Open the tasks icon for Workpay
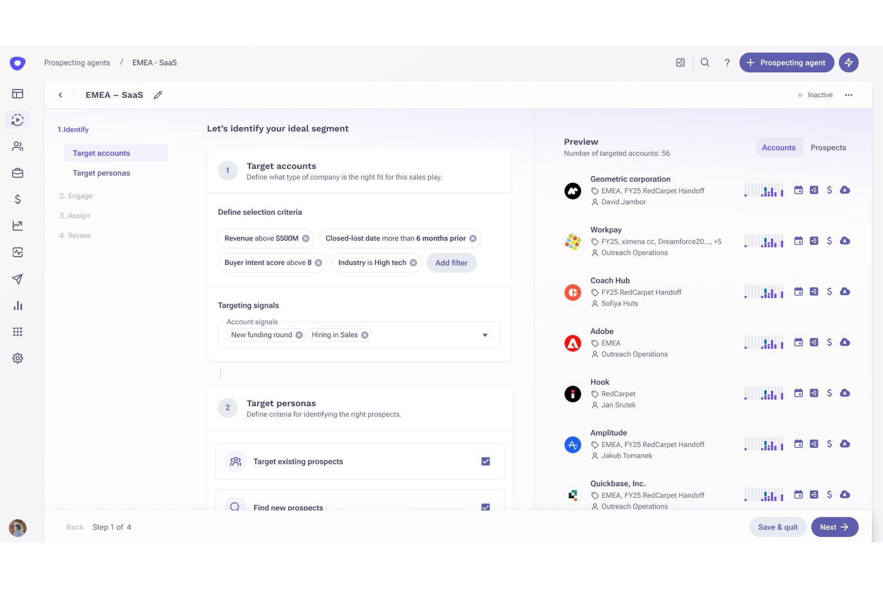 coord(814,241)
